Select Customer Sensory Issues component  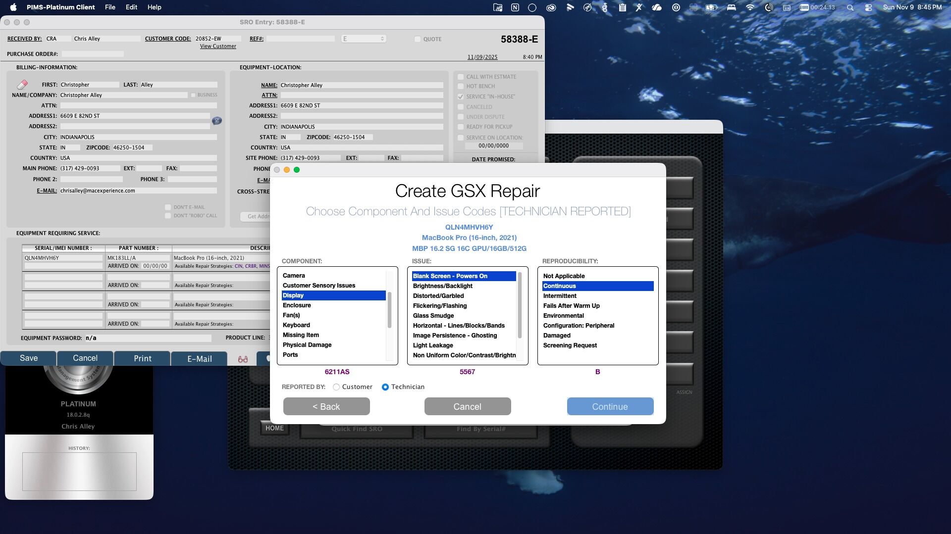[334, 286]
